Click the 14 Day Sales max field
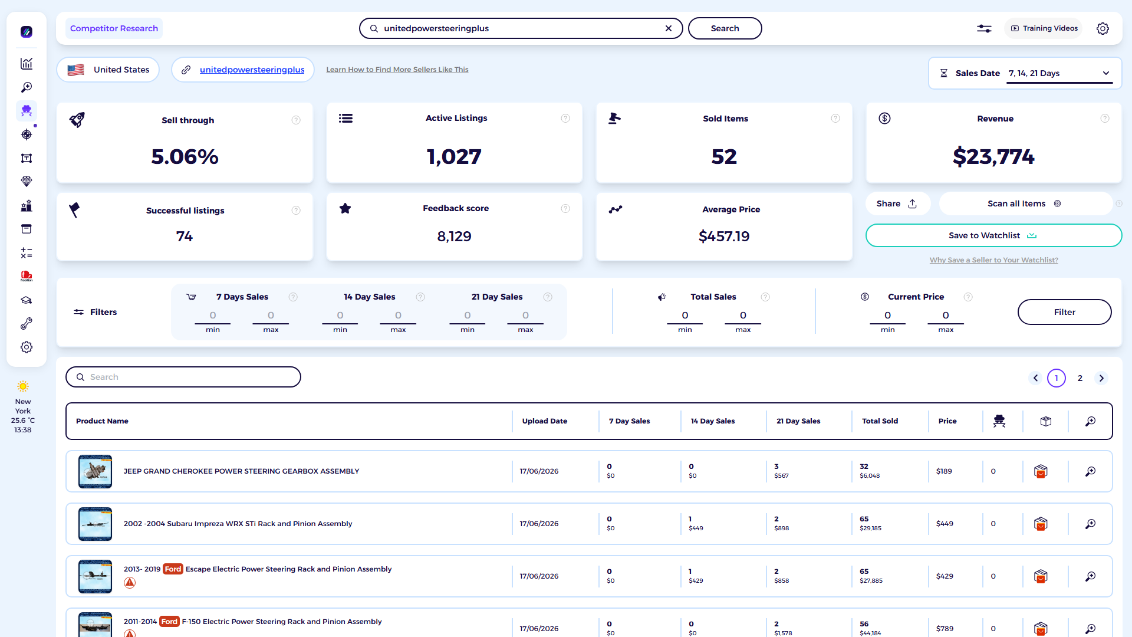This screenshot has width=1132, height=637. pos(398,316)
